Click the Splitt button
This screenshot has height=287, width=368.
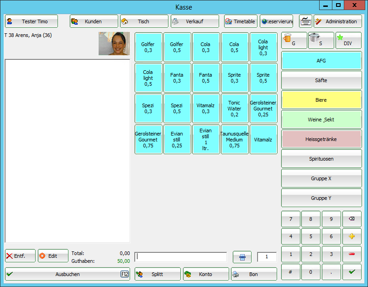click(158, 274)
